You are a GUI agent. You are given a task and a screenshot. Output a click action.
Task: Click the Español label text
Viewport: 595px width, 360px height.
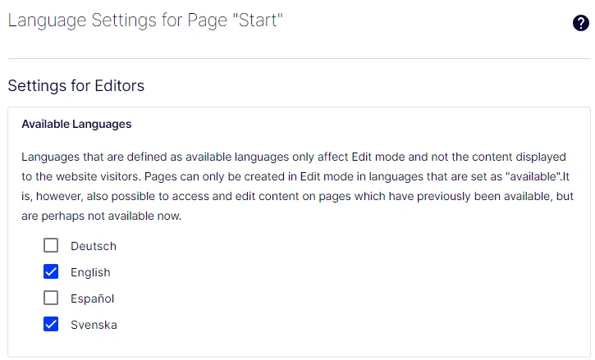click(x=92, y=298)
